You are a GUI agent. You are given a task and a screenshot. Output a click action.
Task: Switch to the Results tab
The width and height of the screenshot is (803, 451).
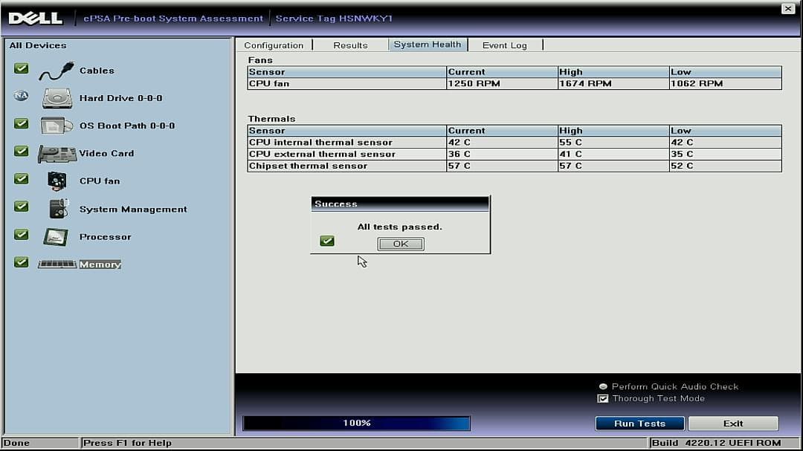tap(350, 45)
